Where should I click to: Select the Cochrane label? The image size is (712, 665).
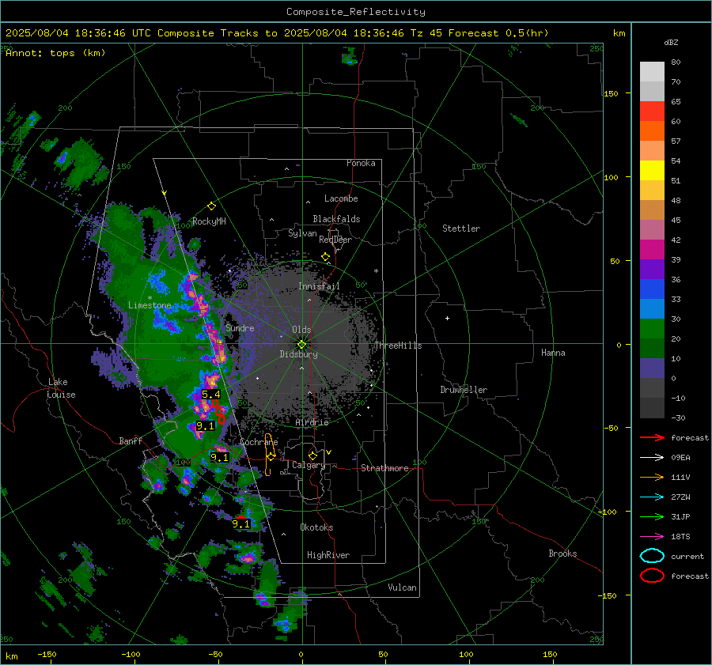[x=259, y=442]
